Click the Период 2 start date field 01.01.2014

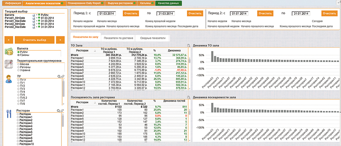[x=239, y=14]
